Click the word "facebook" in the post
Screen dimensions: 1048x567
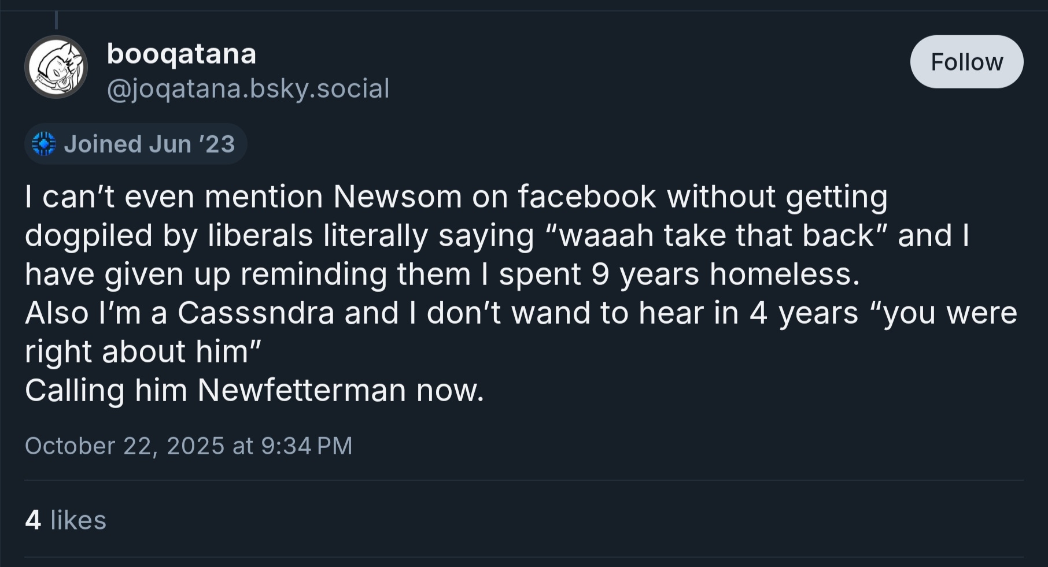(586, 197)
